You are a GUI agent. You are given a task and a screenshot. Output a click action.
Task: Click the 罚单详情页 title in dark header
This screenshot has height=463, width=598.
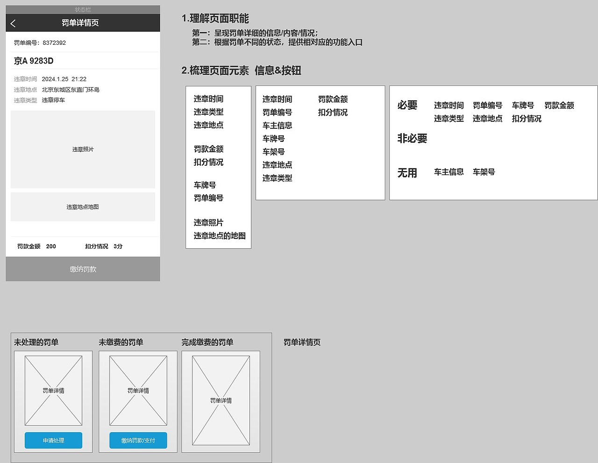80,23
